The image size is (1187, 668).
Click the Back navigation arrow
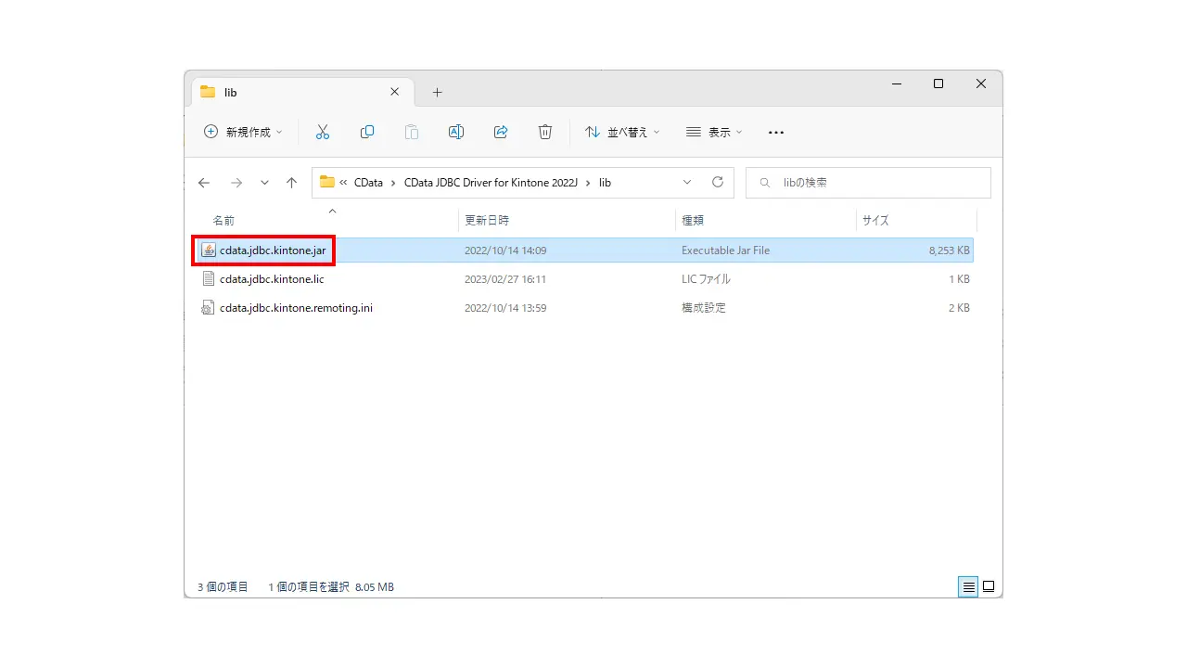[204, 183]
